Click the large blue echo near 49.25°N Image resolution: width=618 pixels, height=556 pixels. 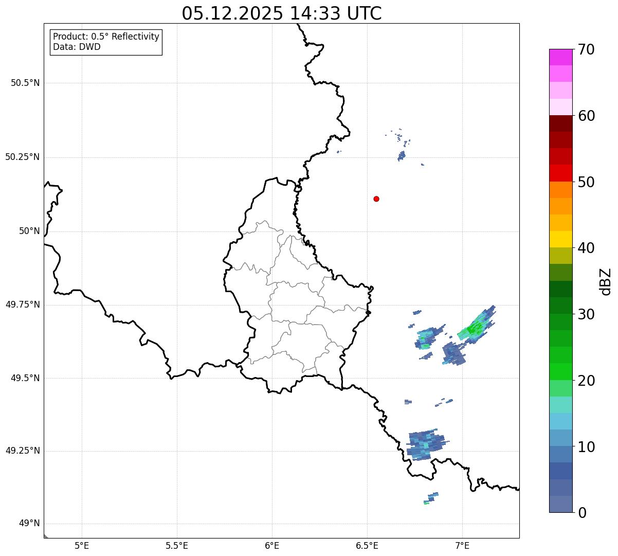click(x=426, y=444)
